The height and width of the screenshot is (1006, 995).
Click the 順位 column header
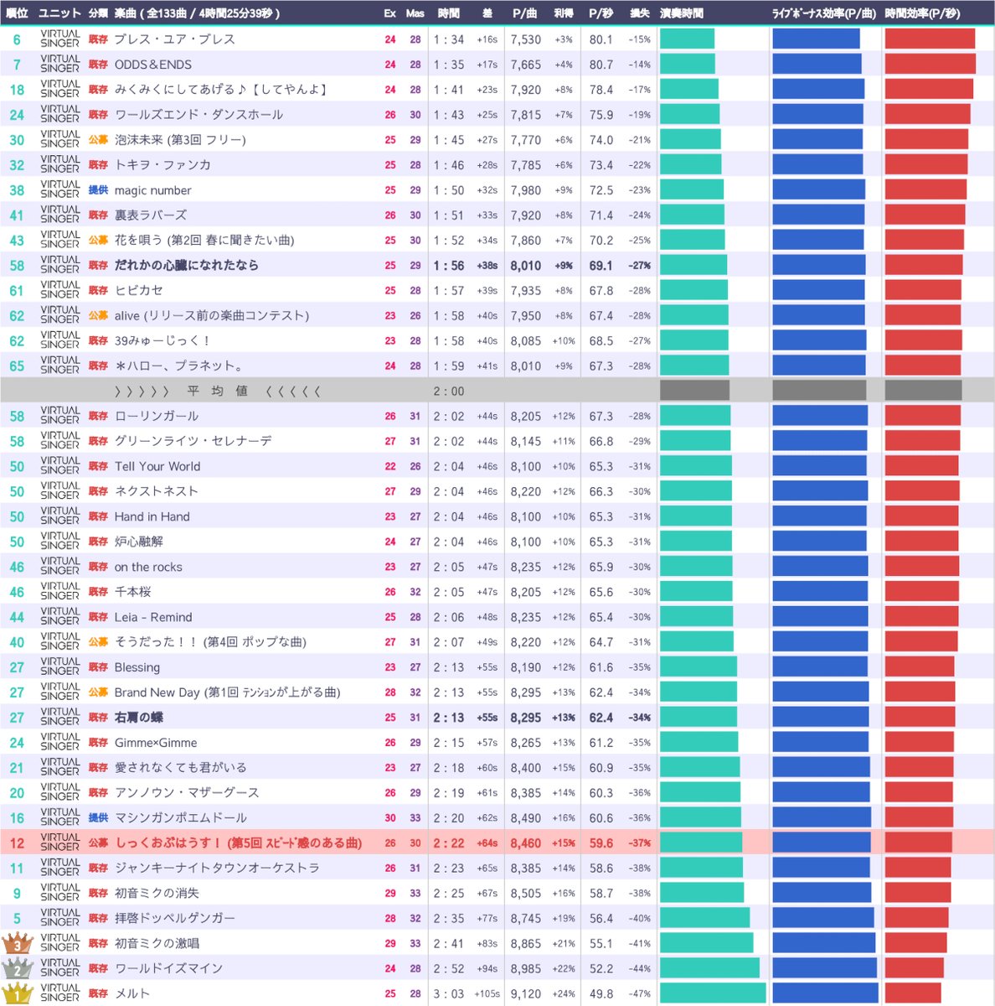pos(17,13)
